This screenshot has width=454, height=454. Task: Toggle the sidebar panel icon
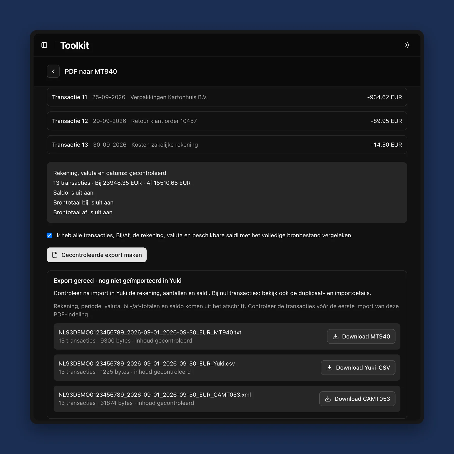pyautogui.click(x=44, y=45)
